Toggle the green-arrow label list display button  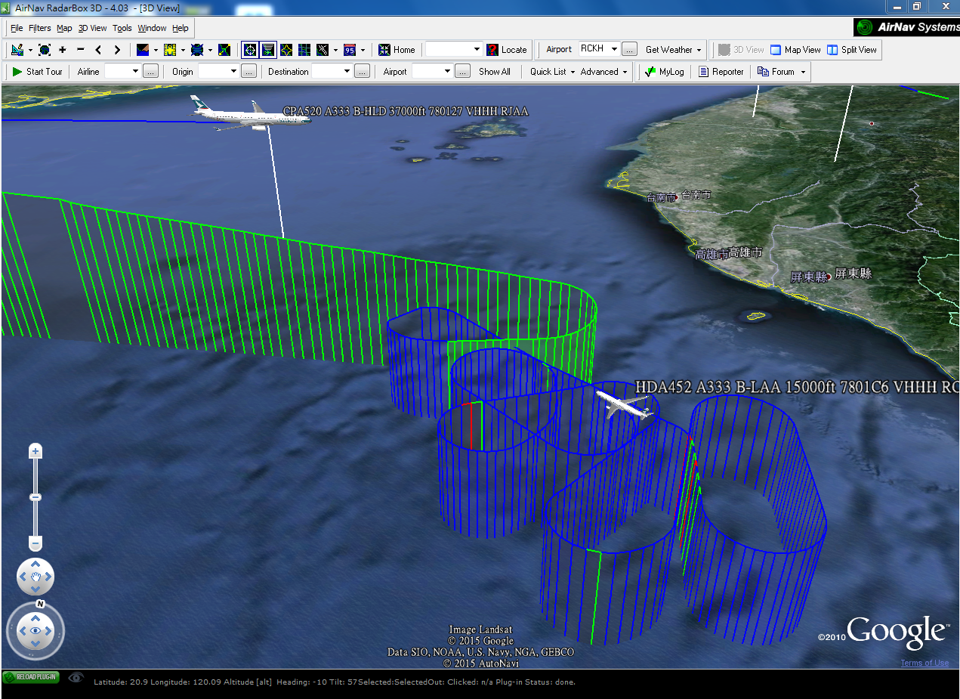[x=268, y=50]
